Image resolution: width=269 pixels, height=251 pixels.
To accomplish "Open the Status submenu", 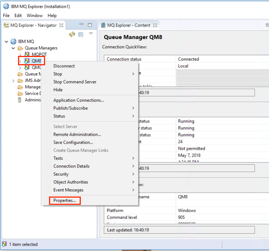I will [x=89, y=116].
